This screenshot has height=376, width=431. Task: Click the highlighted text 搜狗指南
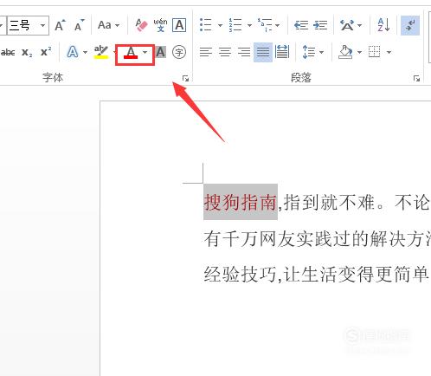click(241, 202)
